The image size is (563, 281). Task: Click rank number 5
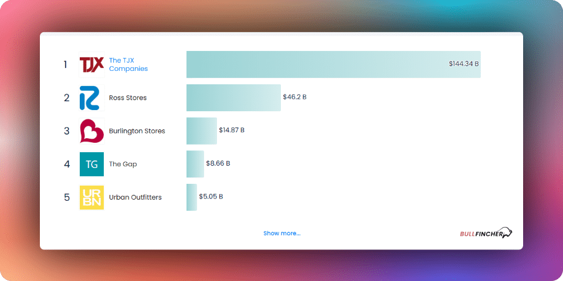[x=67, y=197]
